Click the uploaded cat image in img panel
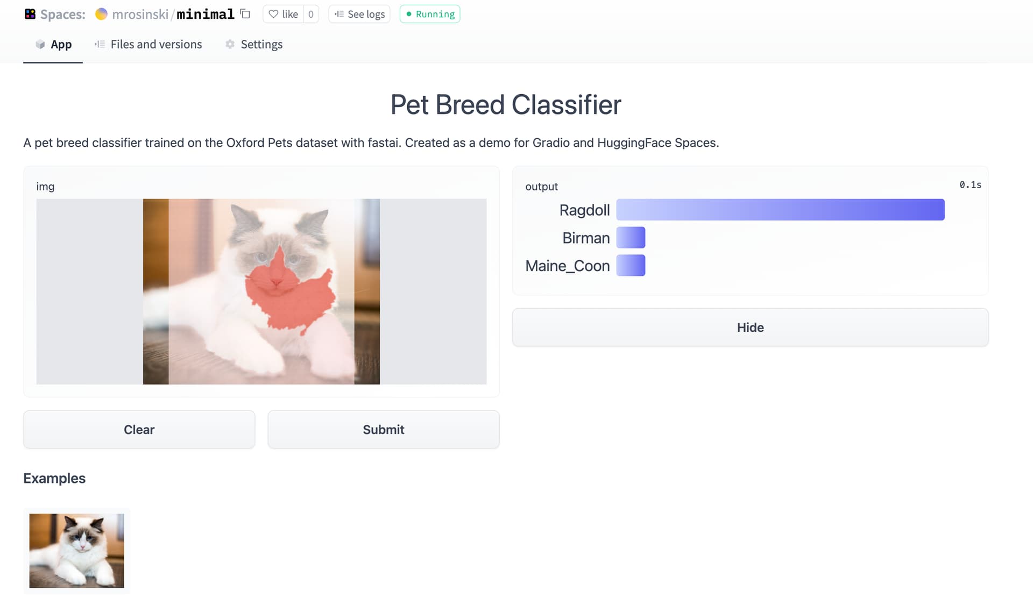1033x605 pixels. [261, 291]
